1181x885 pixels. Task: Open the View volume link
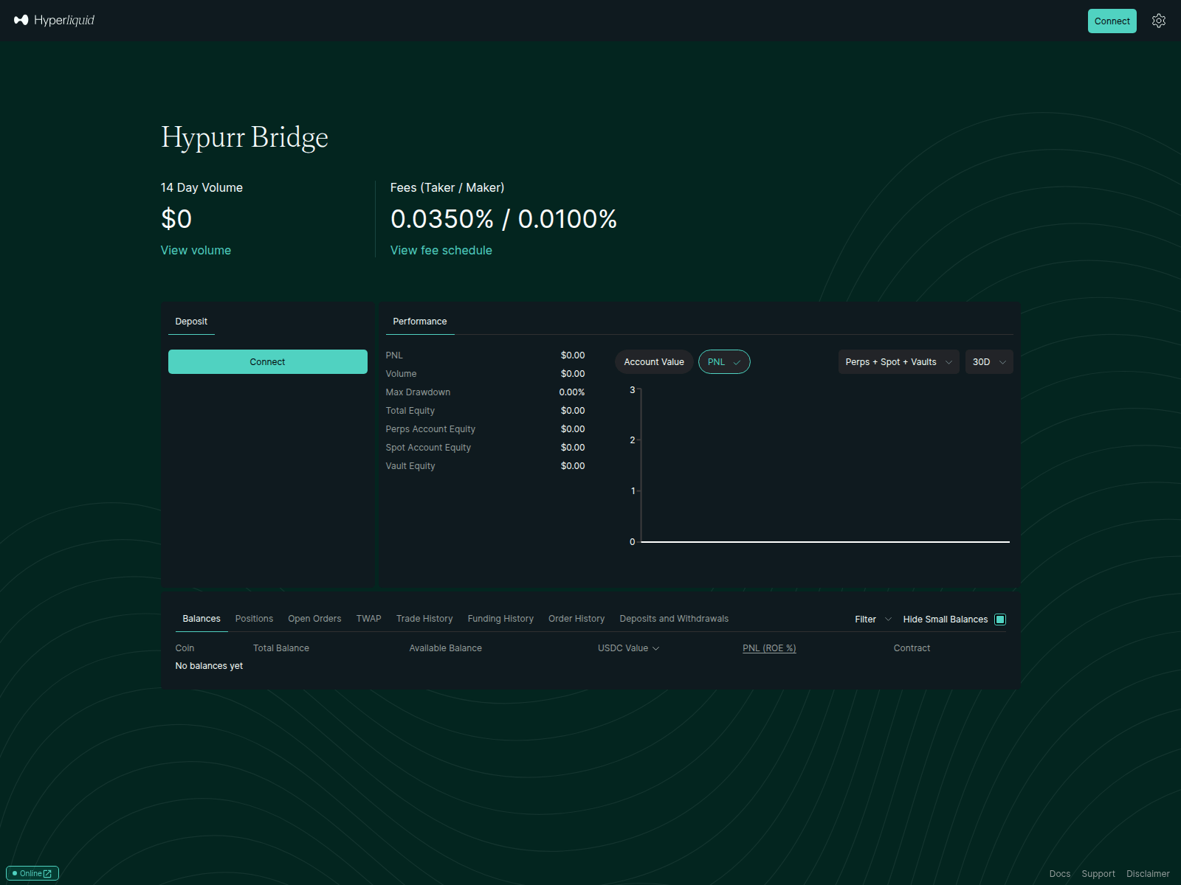coord(196,251)
